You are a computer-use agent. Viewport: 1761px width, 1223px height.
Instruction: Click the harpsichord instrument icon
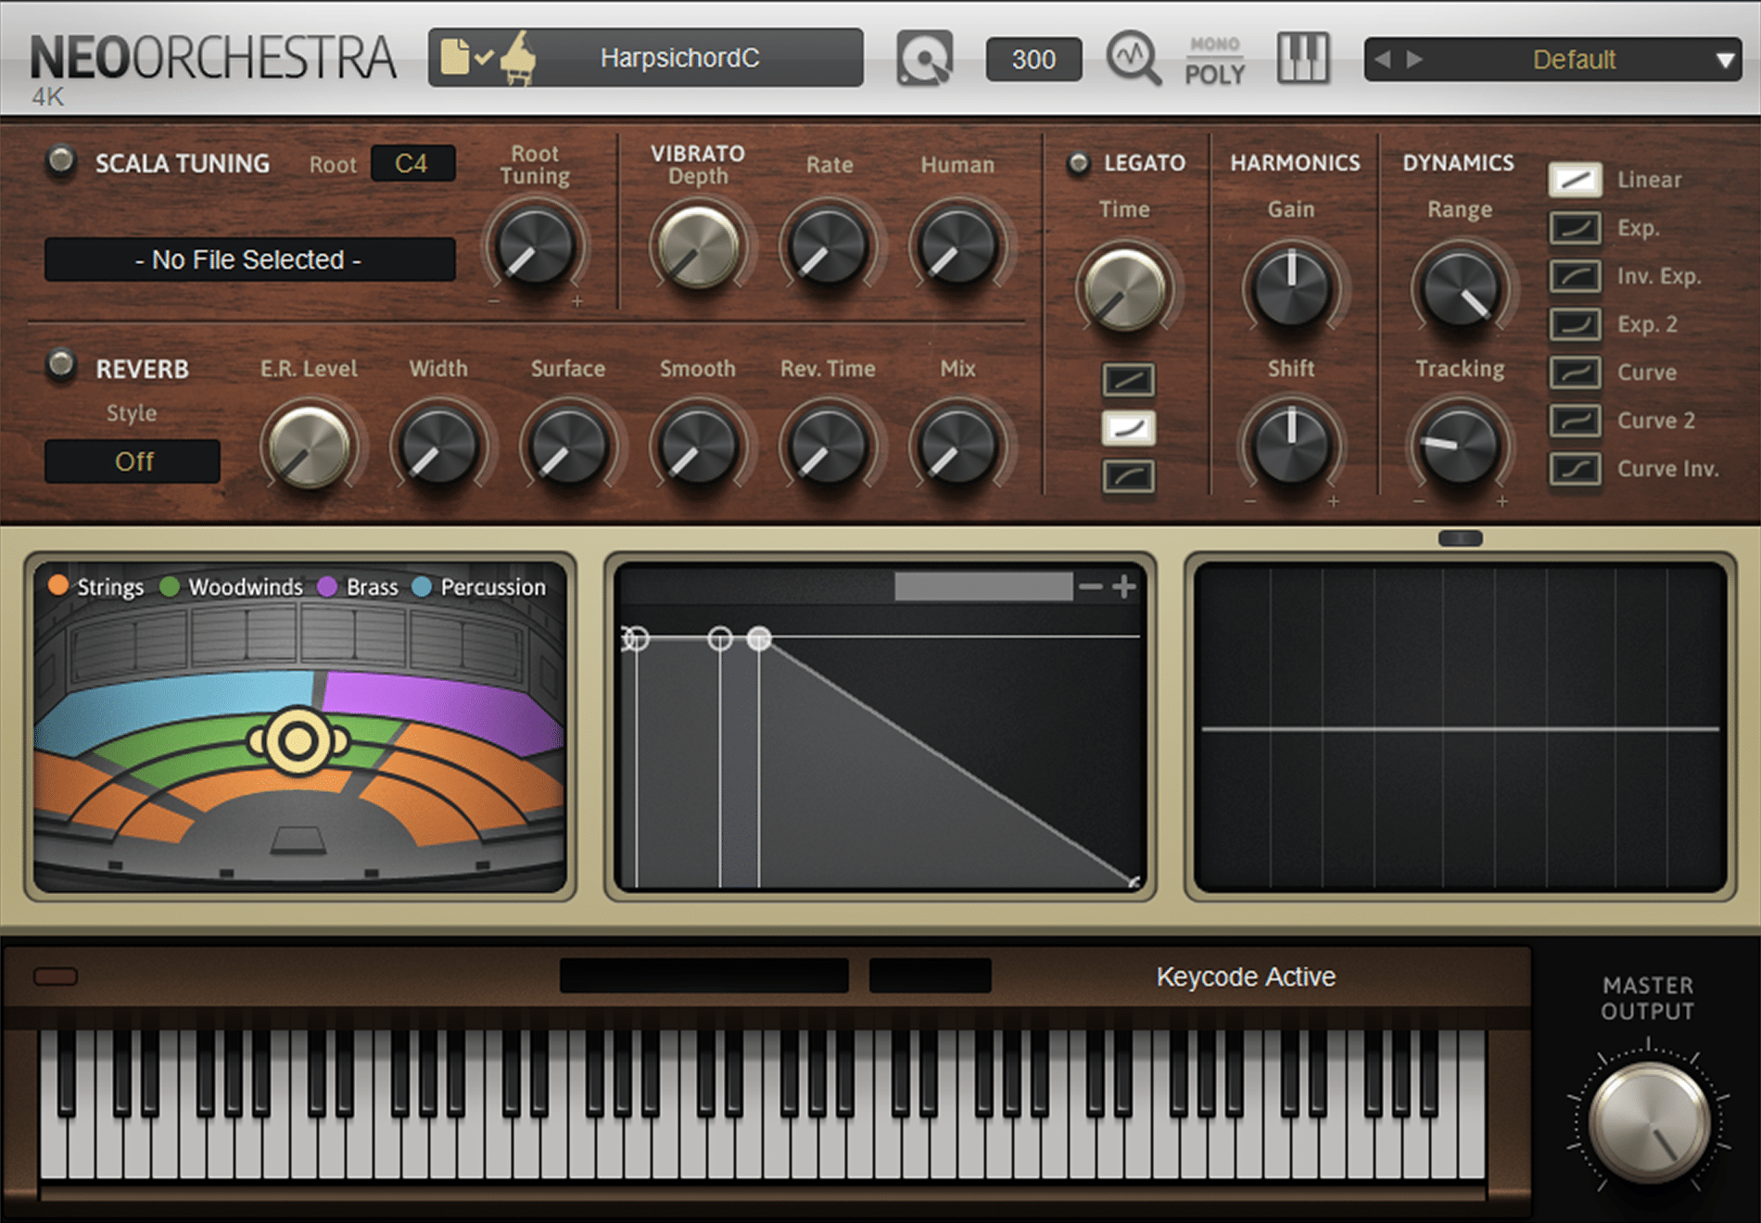(519, 57)
